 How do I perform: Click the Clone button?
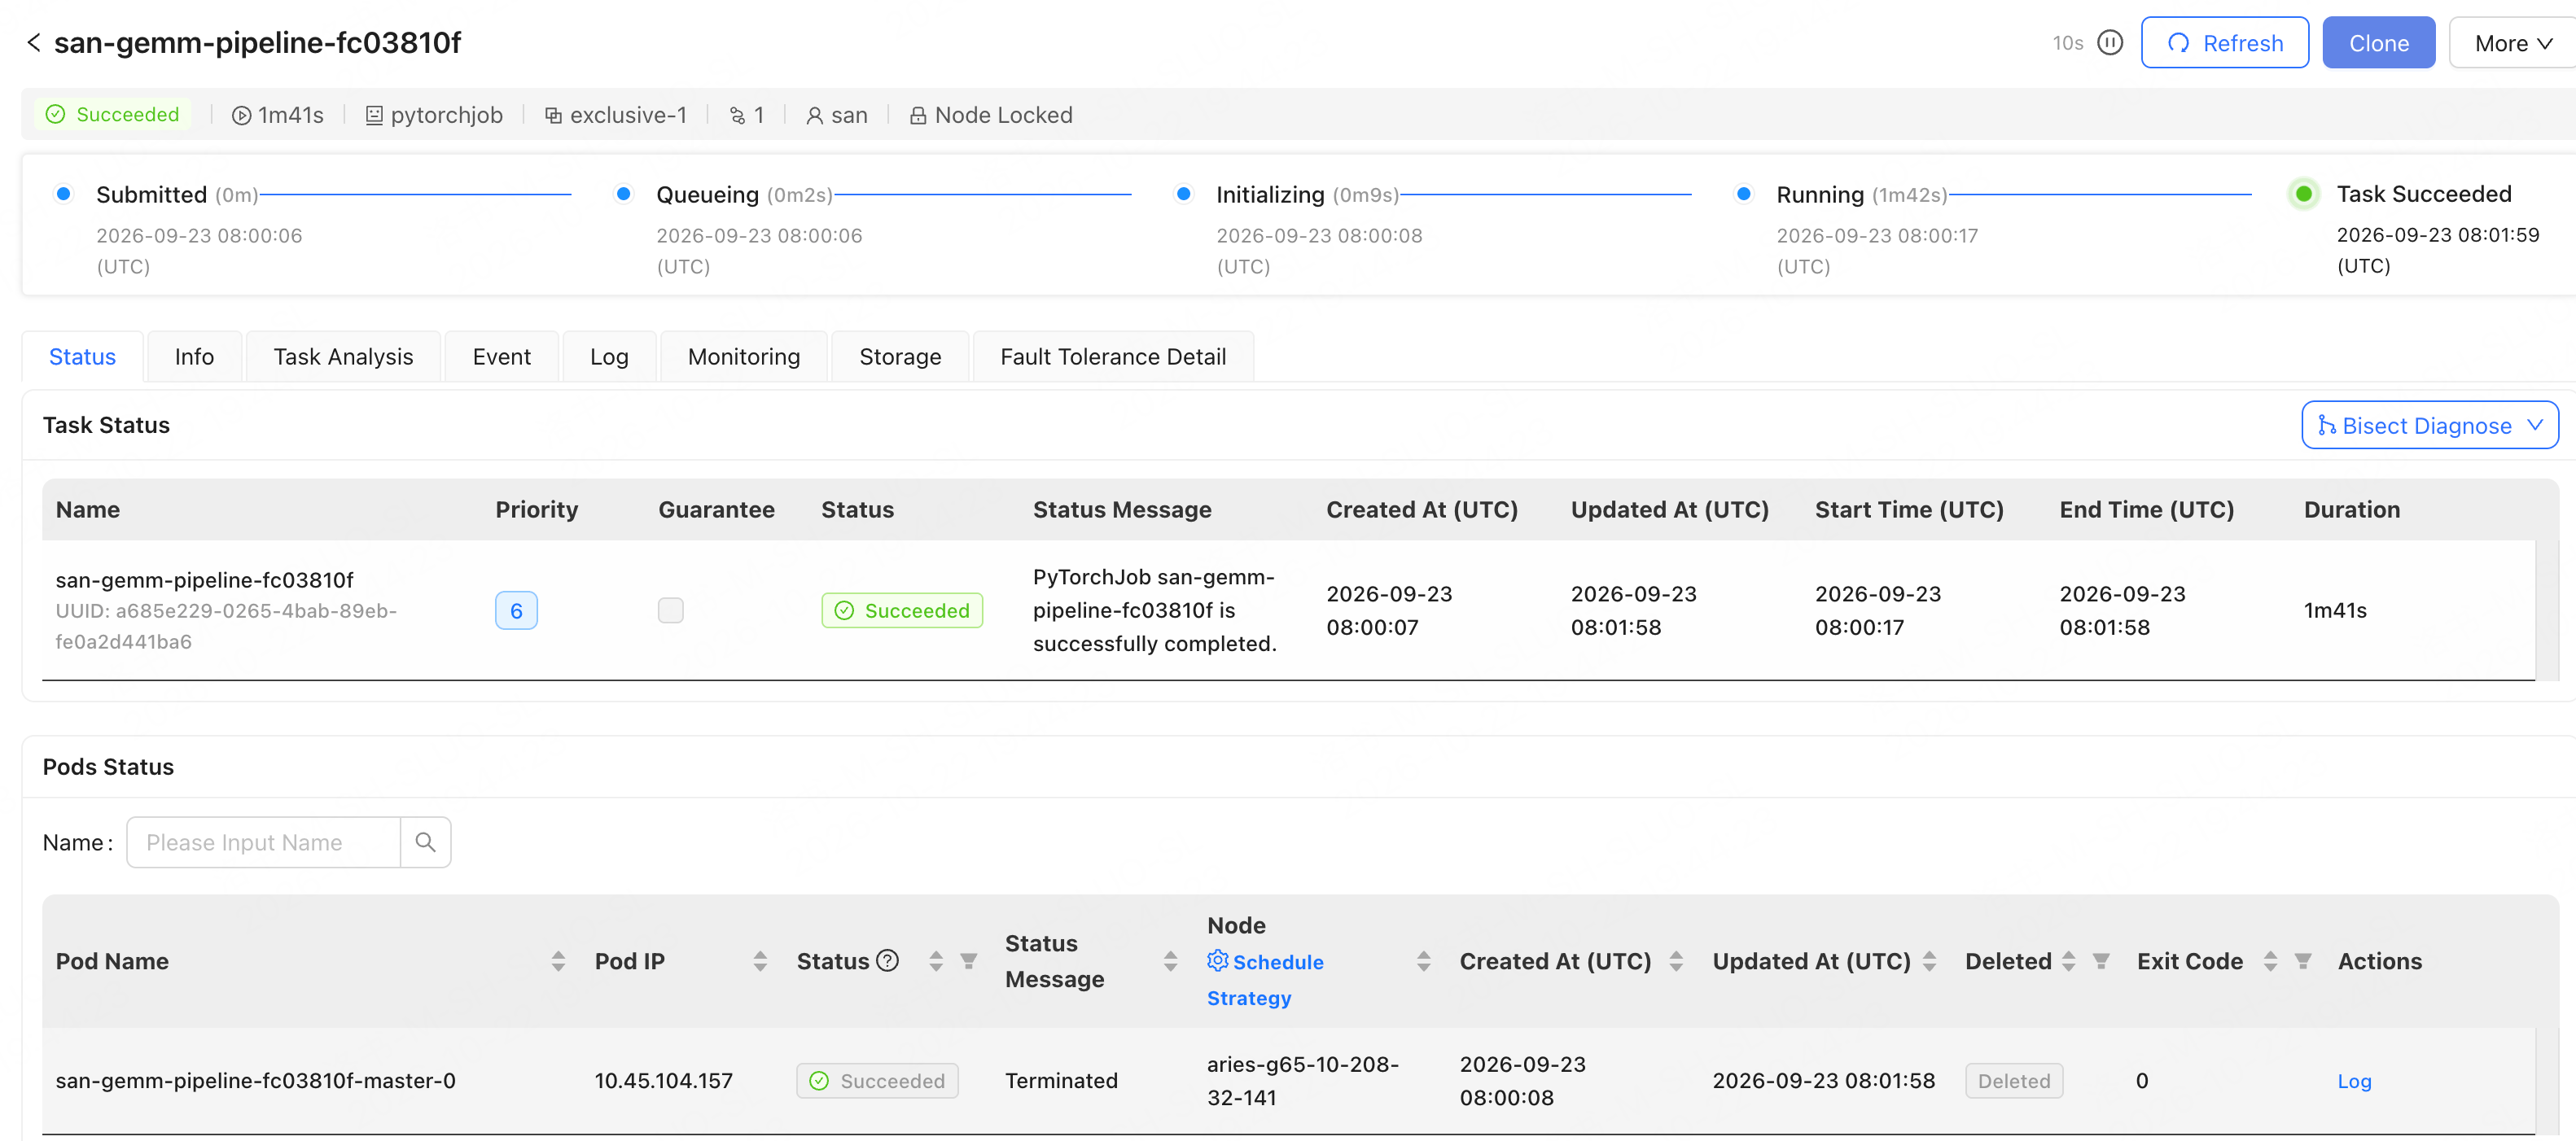tap(2379, 43)
